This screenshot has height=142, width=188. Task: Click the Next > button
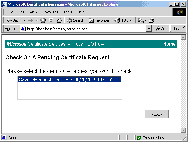(x=157, y=114)
